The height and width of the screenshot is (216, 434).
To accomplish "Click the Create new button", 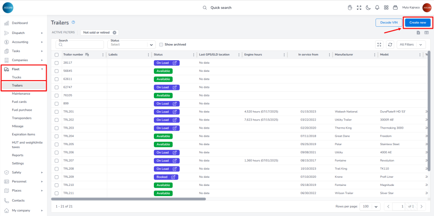I will pyautogui.click(x=417, y=22).
